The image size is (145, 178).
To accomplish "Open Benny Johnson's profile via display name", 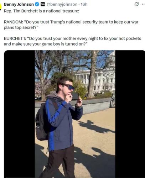I will [x=19, y=4].
